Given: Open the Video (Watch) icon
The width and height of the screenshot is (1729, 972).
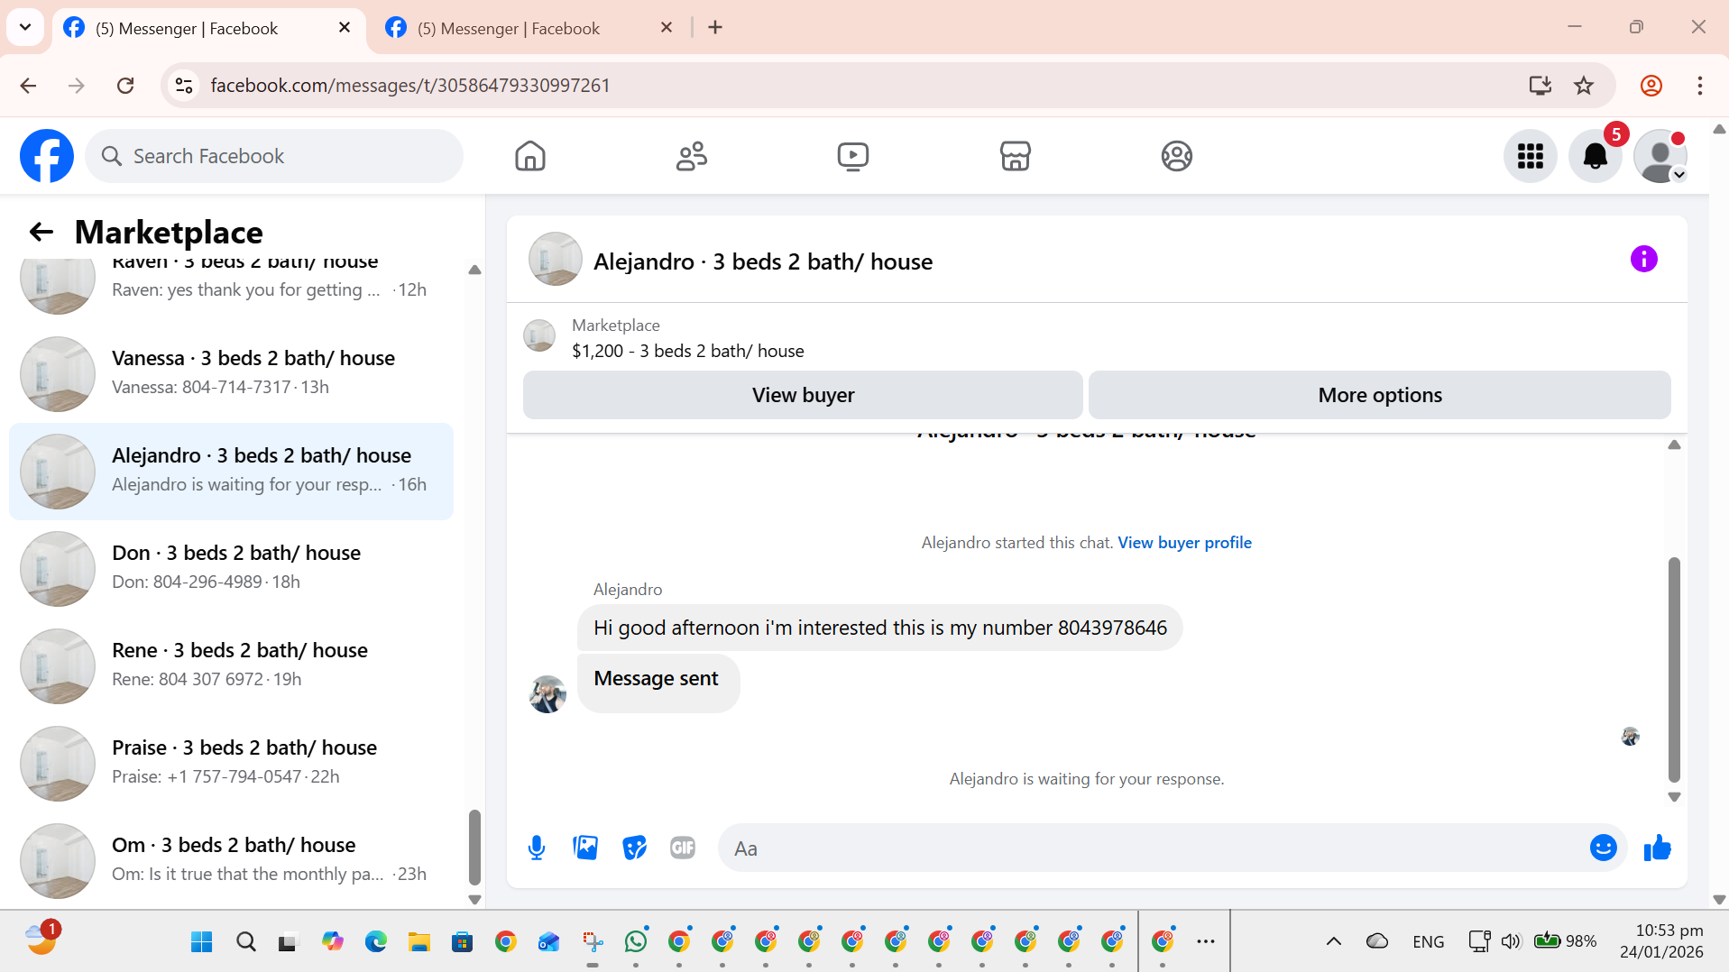Looking at the screenshot, I should [x=853, y=156].
